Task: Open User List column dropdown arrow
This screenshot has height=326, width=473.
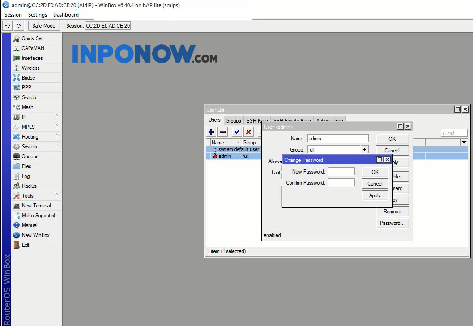Action: coord(464,142)
